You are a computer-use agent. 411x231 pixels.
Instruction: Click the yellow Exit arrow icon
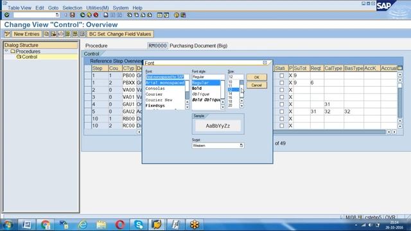pos(89,15)
